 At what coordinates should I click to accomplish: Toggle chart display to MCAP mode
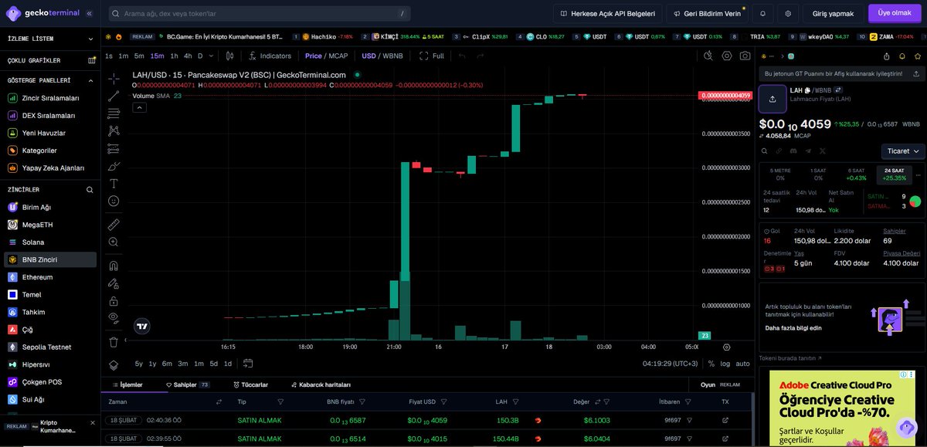click(337, 56)
